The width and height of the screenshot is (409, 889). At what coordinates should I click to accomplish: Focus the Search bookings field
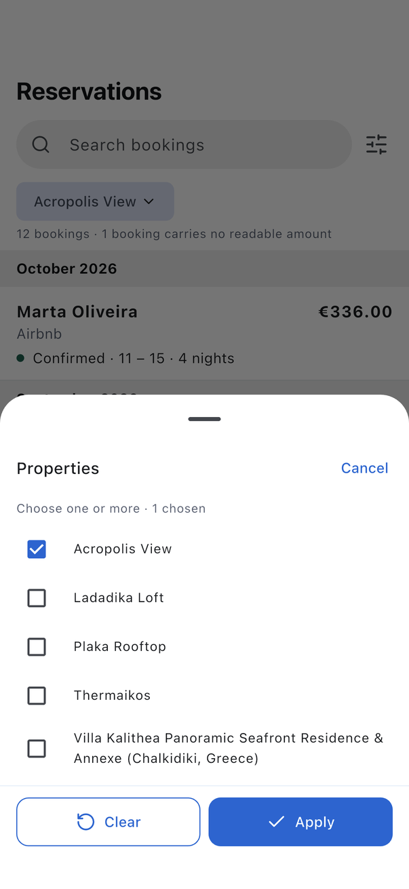(x=184, y=144)
